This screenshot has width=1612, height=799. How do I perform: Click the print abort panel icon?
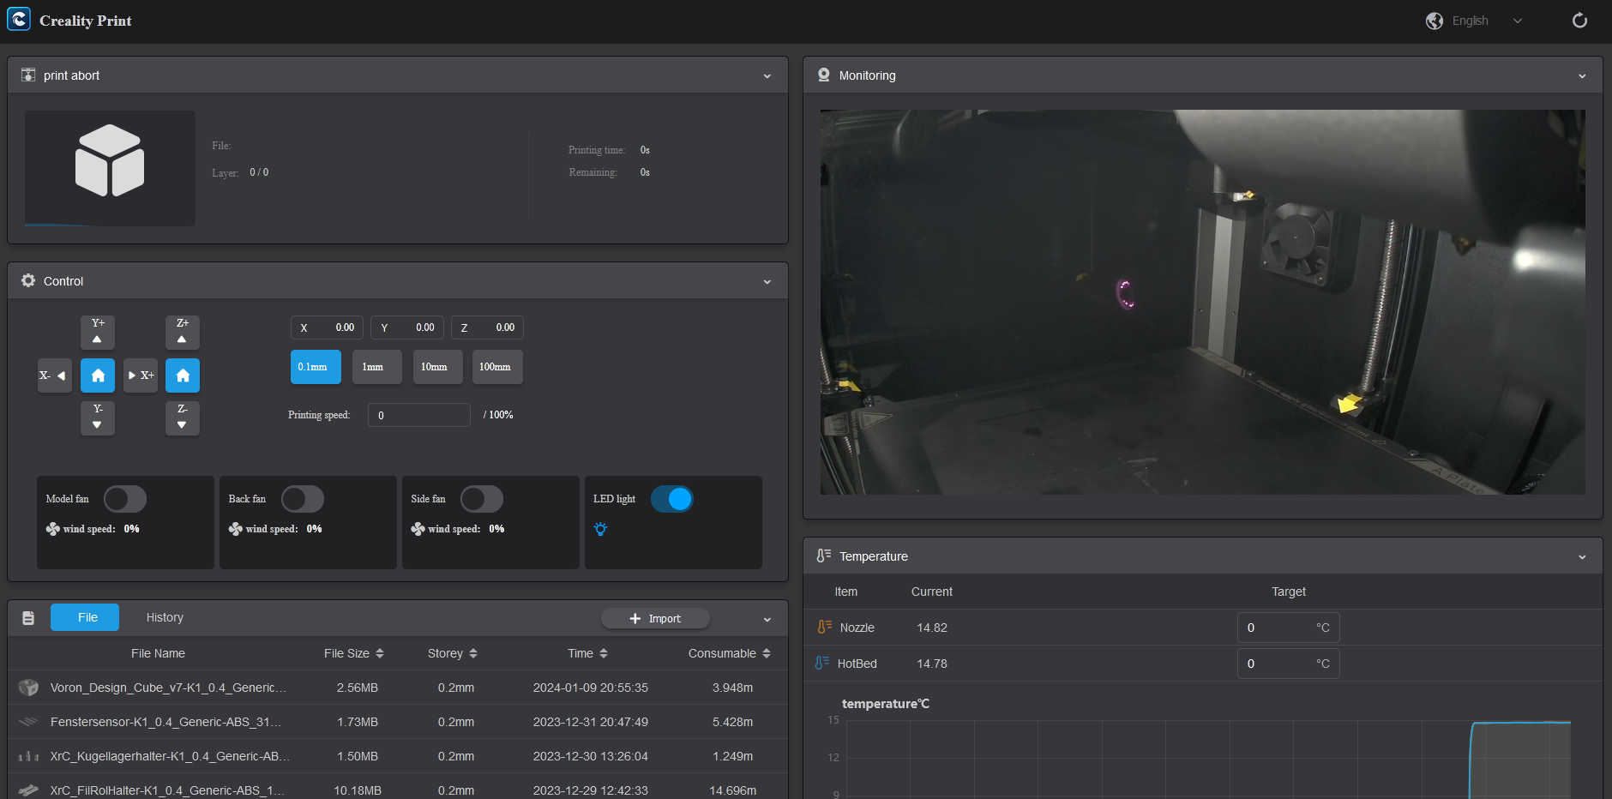pyautogui.click(x=28, y=75)
